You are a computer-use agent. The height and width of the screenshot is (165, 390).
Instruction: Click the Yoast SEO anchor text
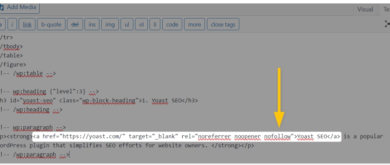[312, 136]
